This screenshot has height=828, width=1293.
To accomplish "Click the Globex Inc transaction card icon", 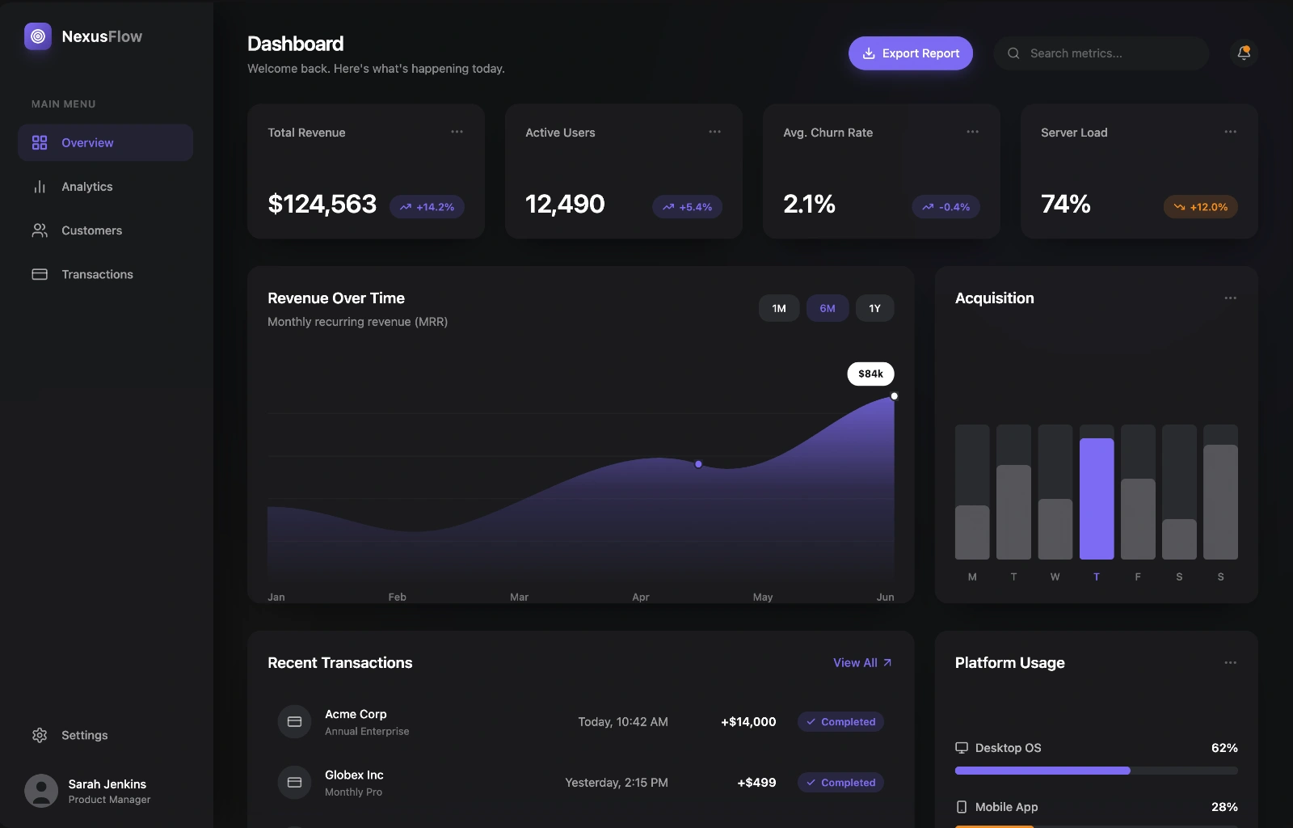I will point(294,782).
